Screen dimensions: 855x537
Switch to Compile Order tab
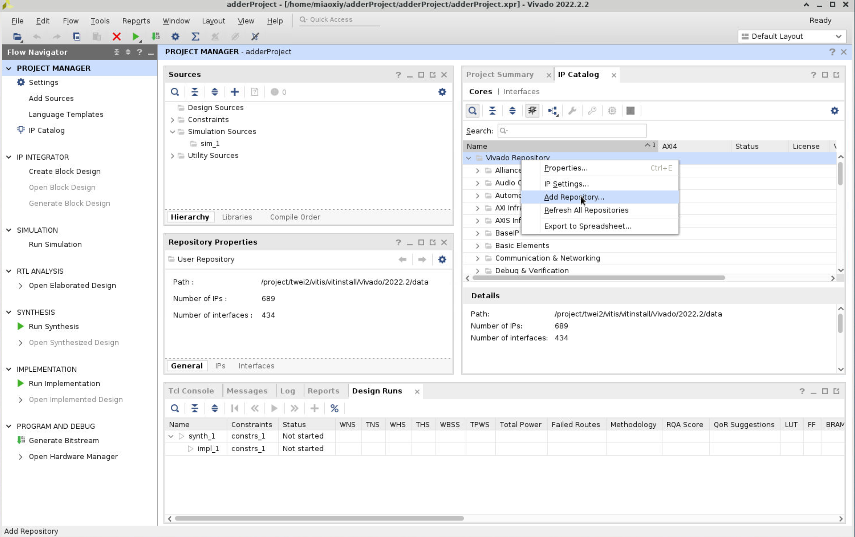point(295,217)
